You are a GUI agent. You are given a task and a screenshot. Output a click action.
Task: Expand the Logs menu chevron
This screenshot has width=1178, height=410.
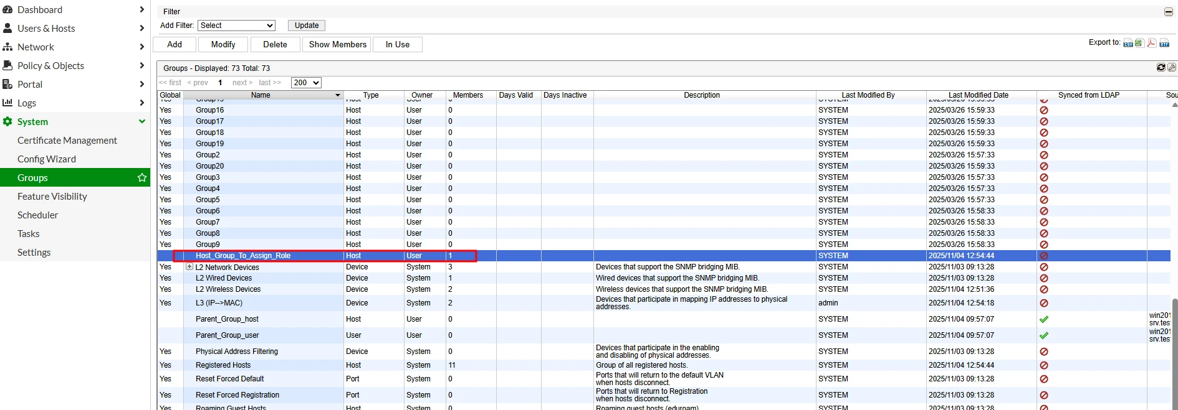pyautogui.click(x=142, y=103)
